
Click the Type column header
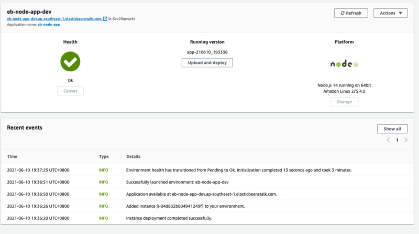104,157
